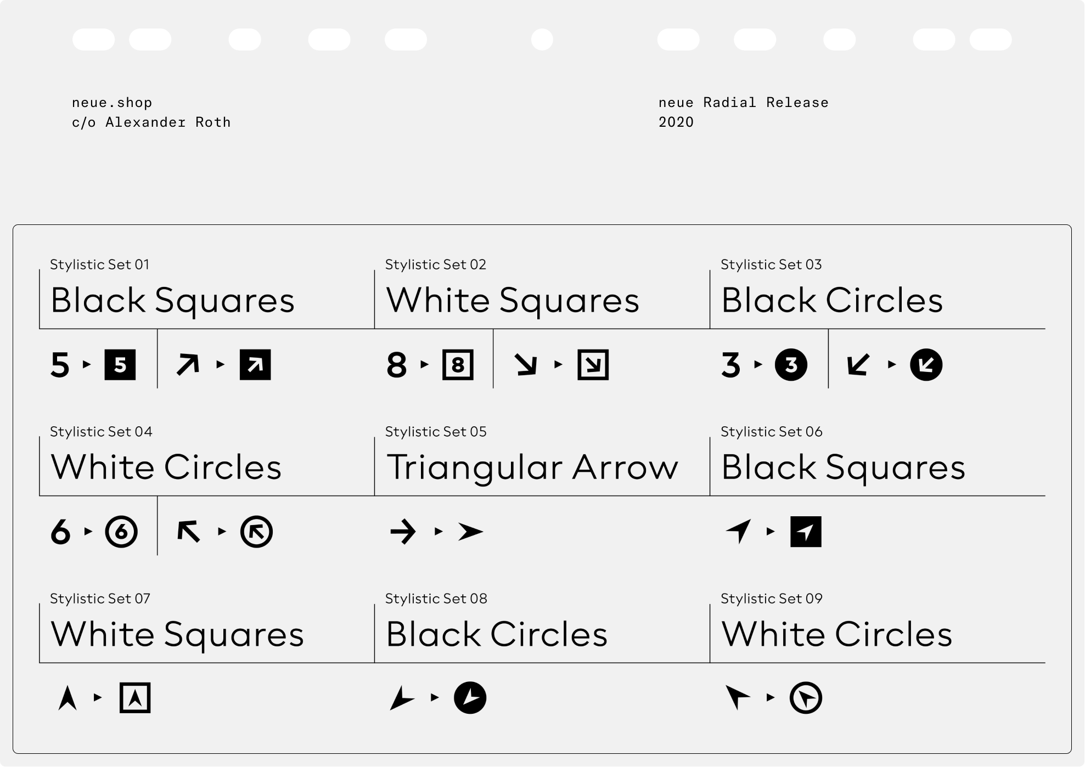Image resolution: width=1085 pixels, height=767 pixels.
Task: Click the neue Radial Release text
Action: click(x=743, y=103)
